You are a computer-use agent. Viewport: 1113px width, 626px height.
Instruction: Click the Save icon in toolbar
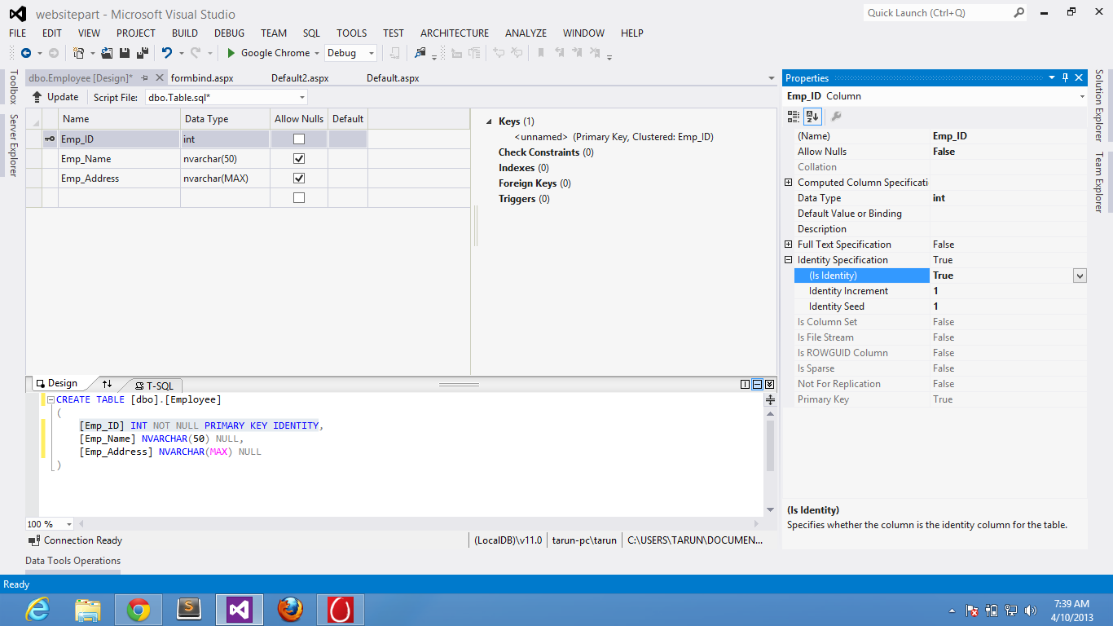pos(125,52)
